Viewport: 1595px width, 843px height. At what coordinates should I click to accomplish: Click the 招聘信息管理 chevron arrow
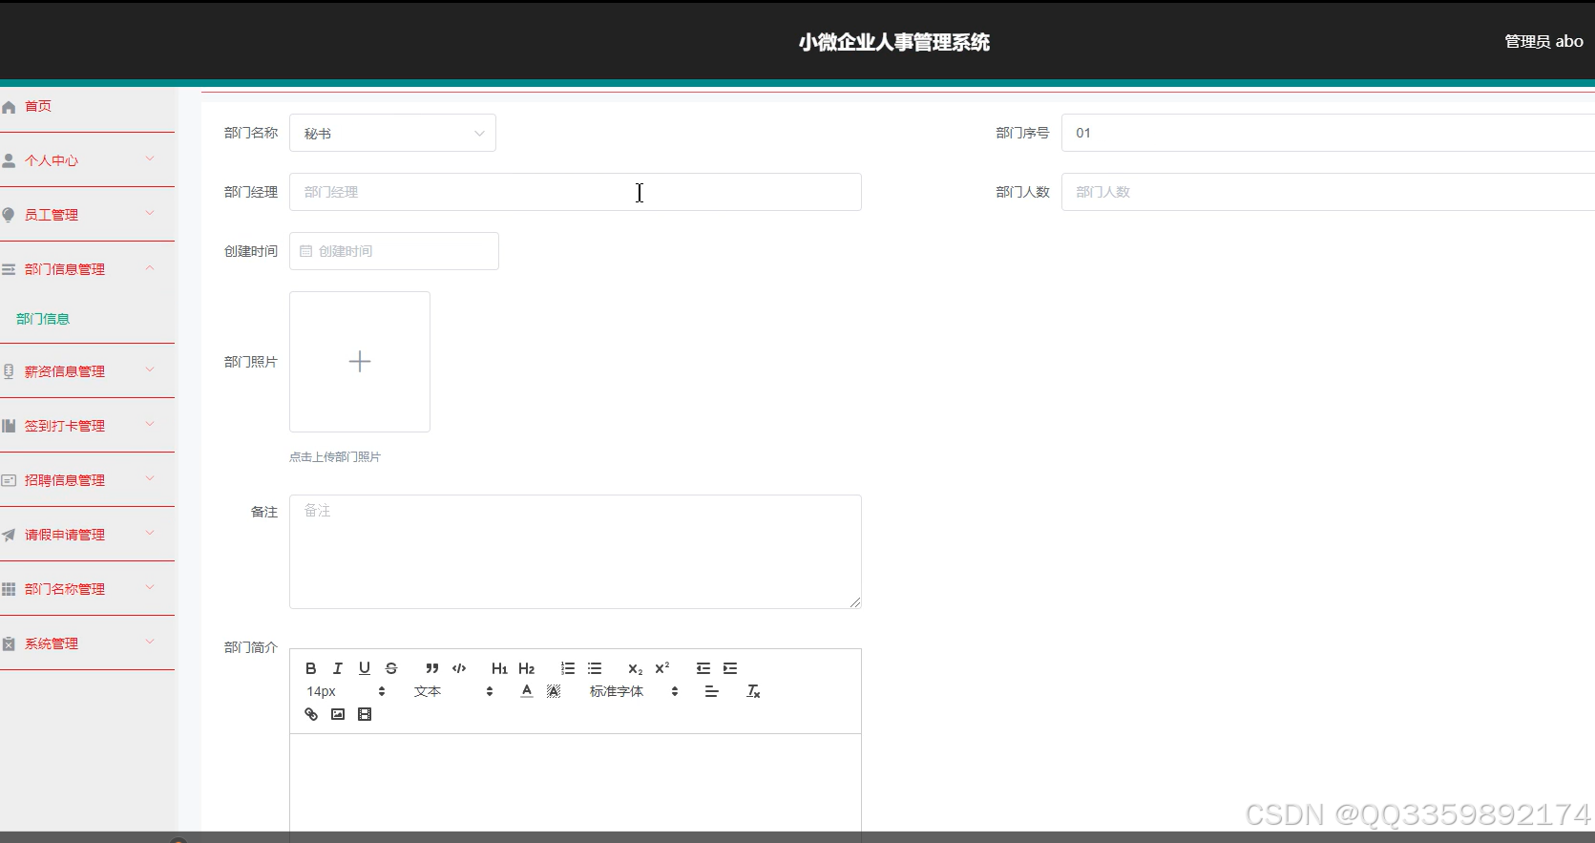point(150,479)
